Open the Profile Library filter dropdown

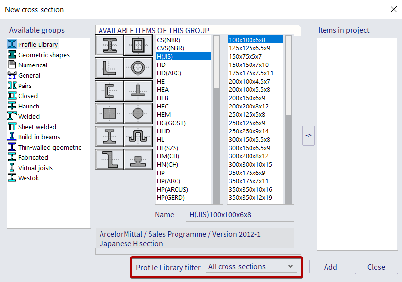click(x=251, y=267)
